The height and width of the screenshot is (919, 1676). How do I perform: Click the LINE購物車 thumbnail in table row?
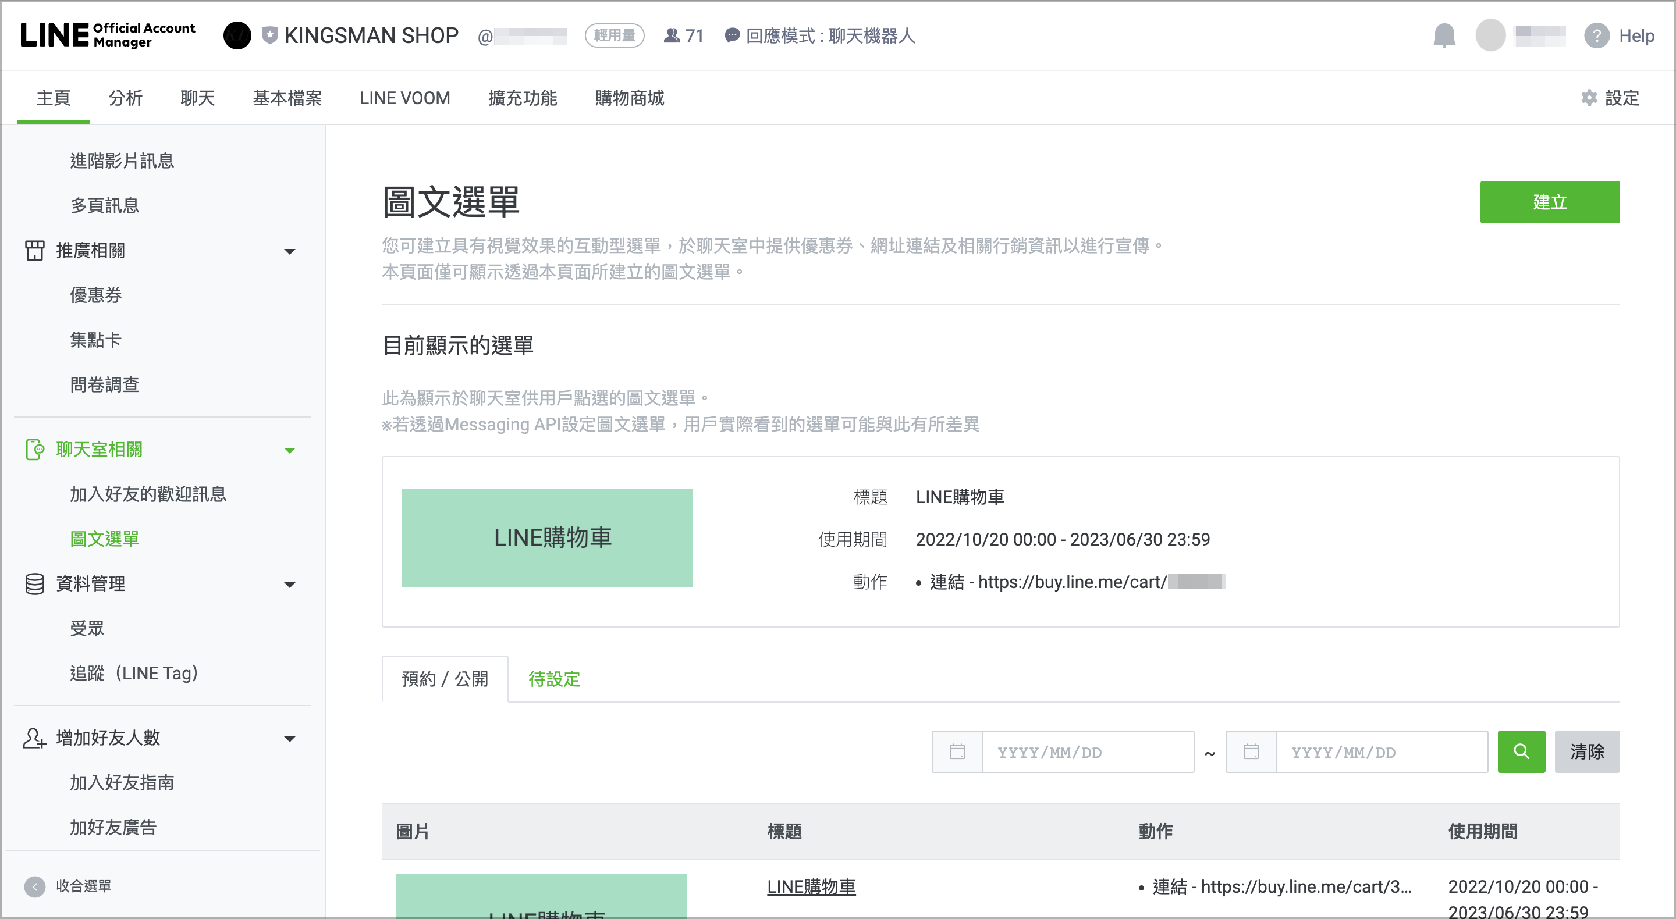click(x=541, y=896)
